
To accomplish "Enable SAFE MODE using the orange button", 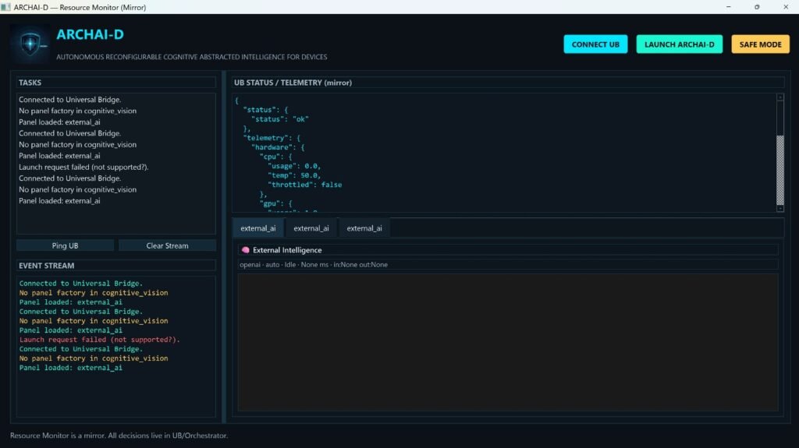I will pyautogui.click(x=760, y=44).
